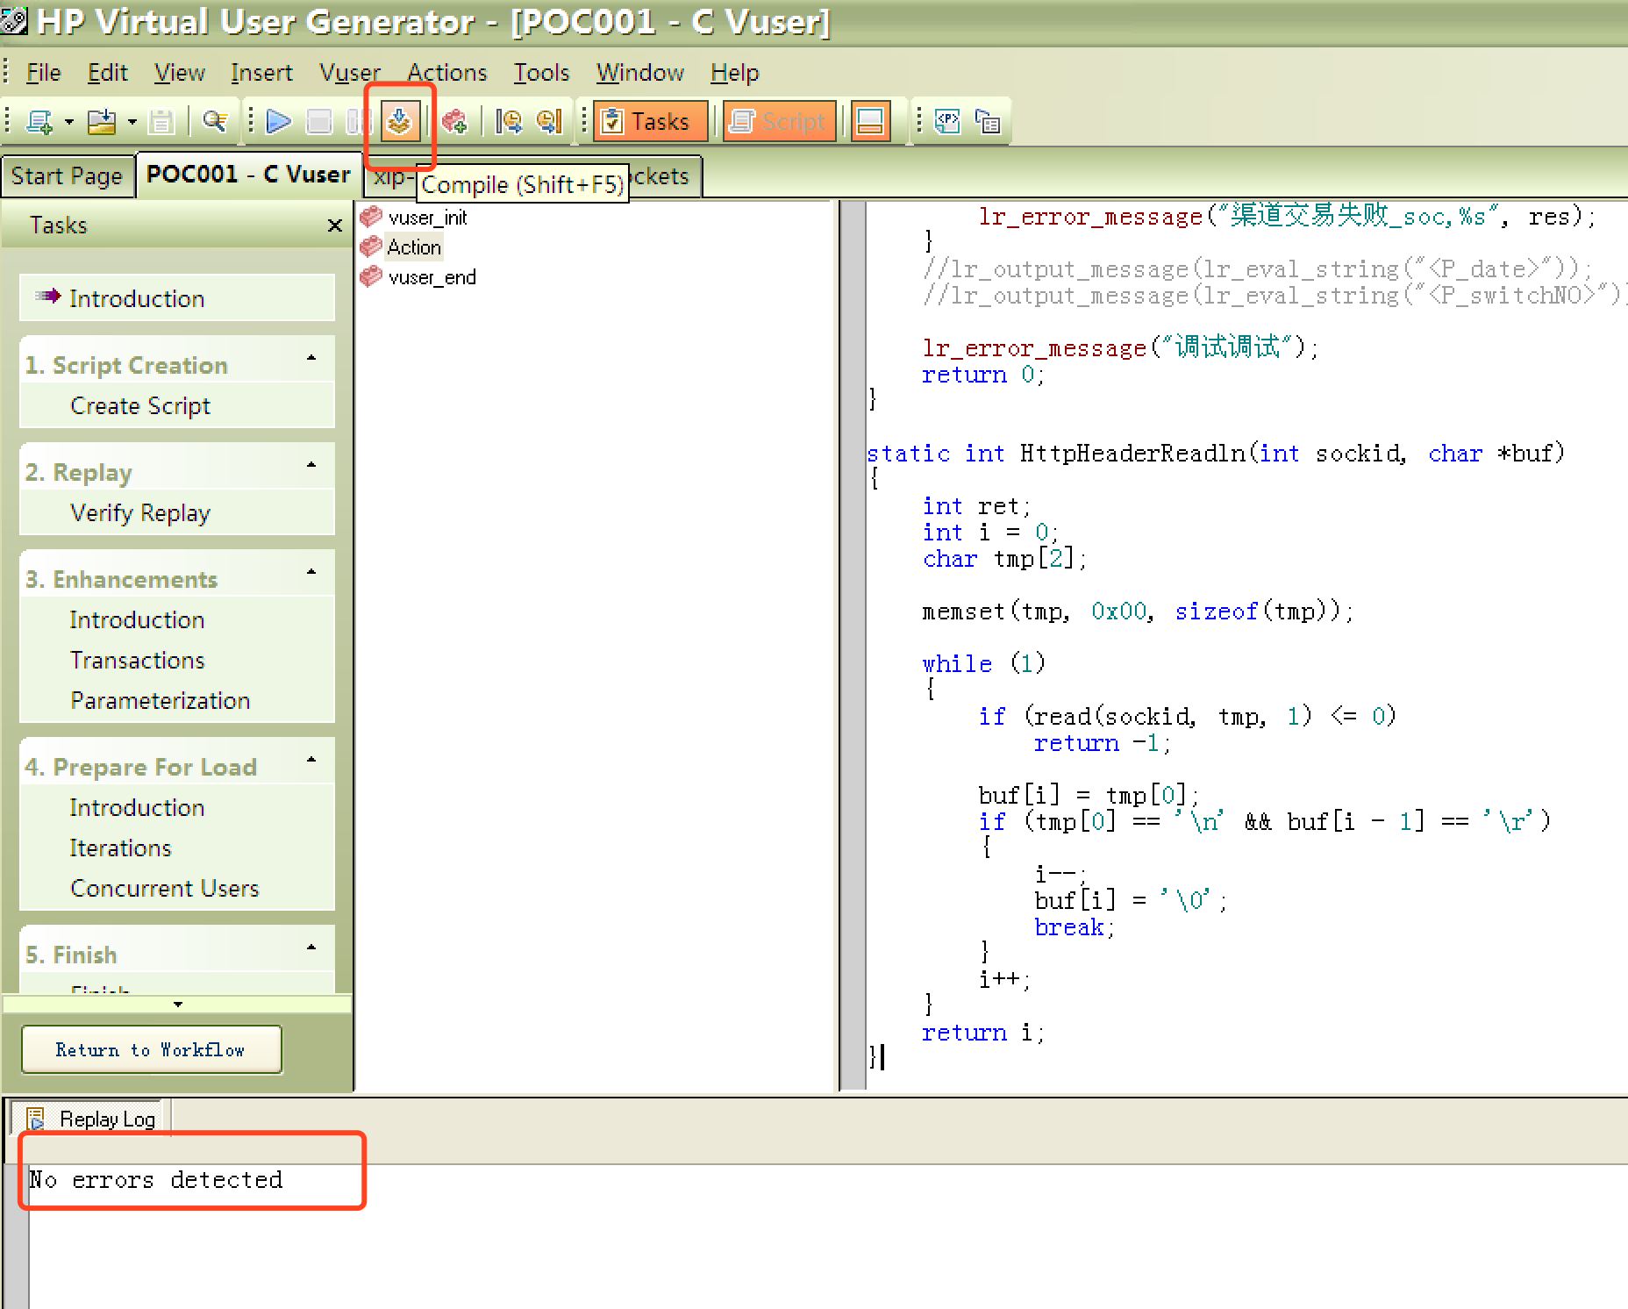Click the Save floppy disk icon

[x=161, y=121]
